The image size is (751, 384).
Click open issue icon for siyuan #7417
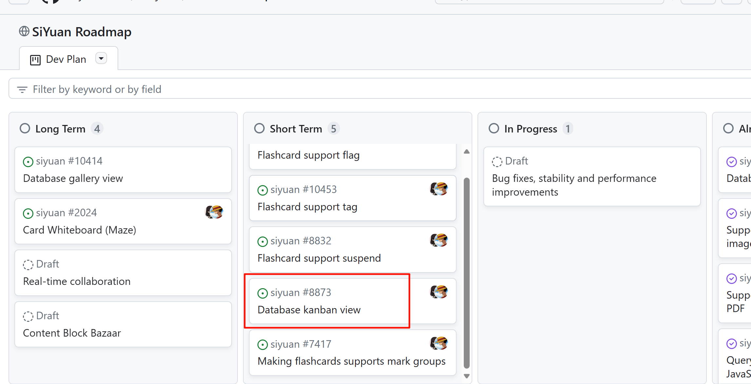tap(263, 344)
